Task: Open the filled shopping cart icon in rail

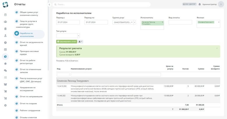Action: 5,91
